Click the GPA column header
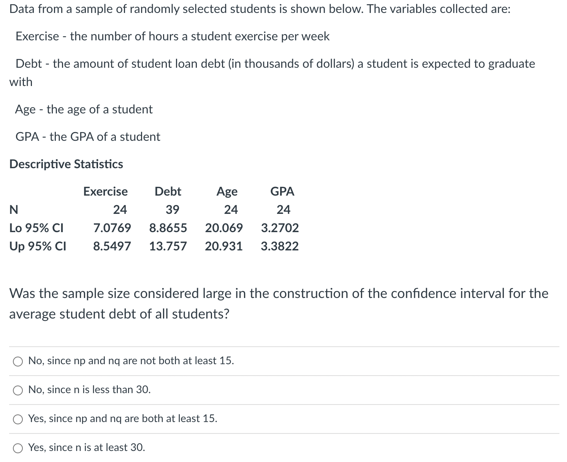Viewport: 567px width, 462px height. [282, 191]
